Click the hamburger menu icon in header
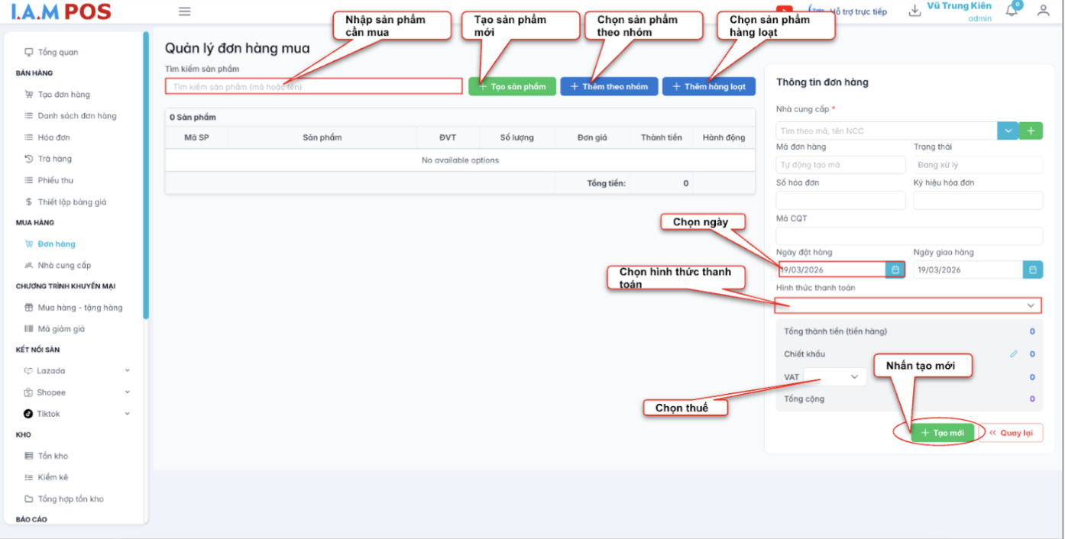The width and height of the screenshot is (1065, 539). [x=184, y=11]
